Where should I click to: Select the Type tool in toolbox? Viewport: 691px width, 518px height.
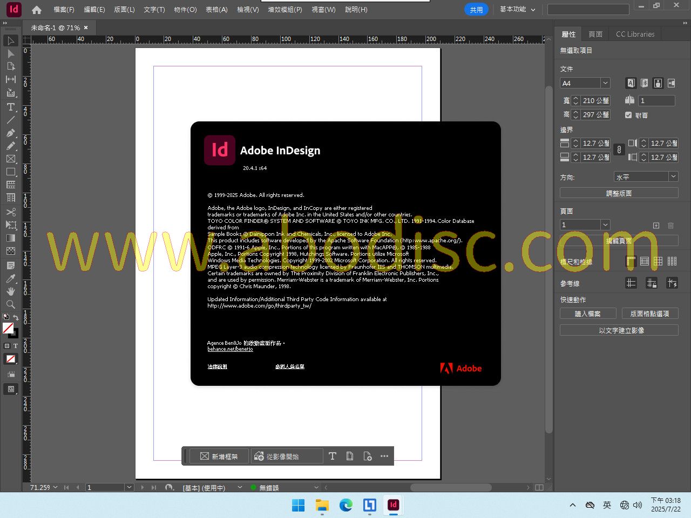pyautogui.click(x=11, y=107)
